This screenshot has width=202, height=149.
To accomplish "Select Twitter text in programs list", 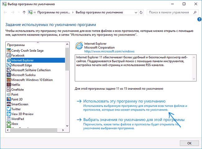I will 16,109.
